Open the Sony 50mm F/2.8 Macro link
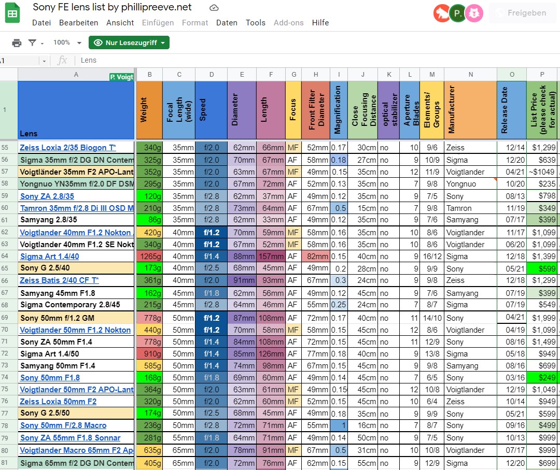 (63, 425)
